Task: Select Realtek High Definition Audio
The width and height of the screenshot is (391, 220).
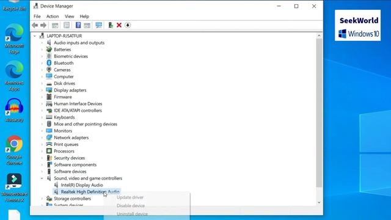Action: [x=90, y=191]
